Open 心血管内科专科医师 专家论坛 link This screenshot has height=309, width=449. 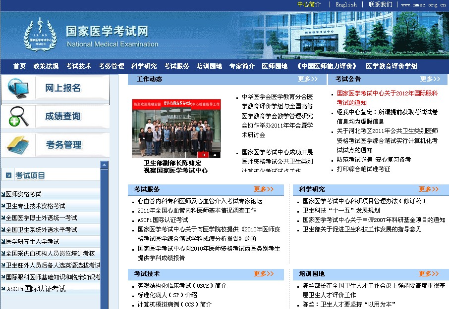pos(200,201)
